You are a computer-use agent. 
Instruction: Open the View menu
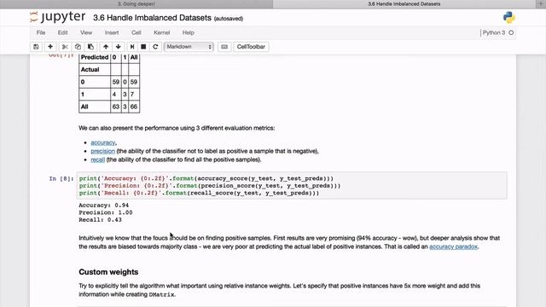tap(86, 32)
